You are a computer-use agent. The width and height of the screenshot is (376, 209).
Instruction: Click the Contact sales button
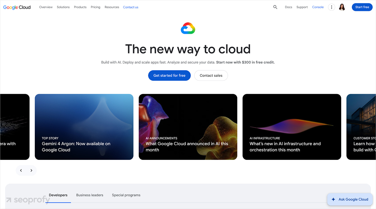211,75
